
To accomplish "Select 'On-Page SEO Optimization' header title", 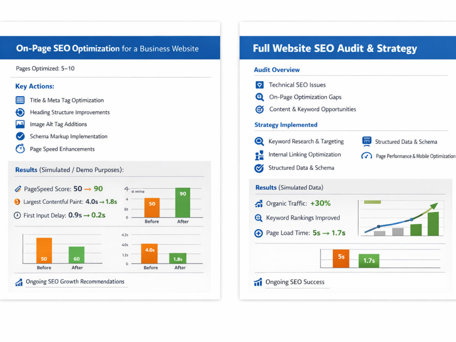I will [68, 48].
